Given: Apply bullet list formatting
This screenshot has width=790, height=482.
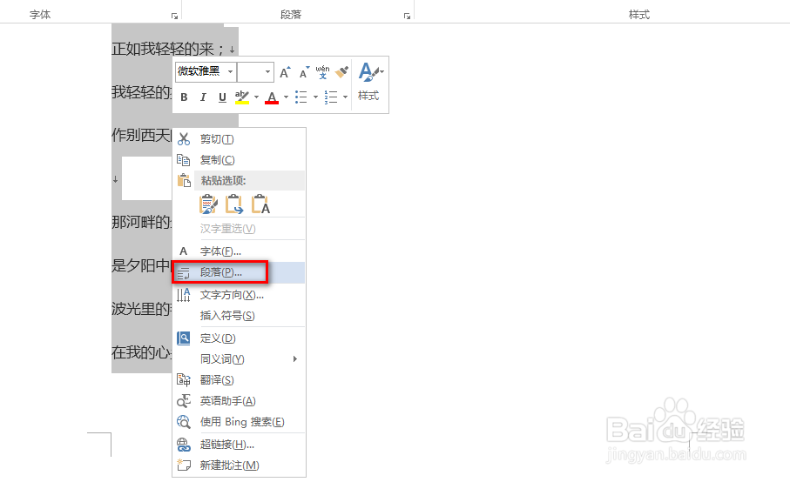Looking at the screenshot, I should tap(300, 97).
